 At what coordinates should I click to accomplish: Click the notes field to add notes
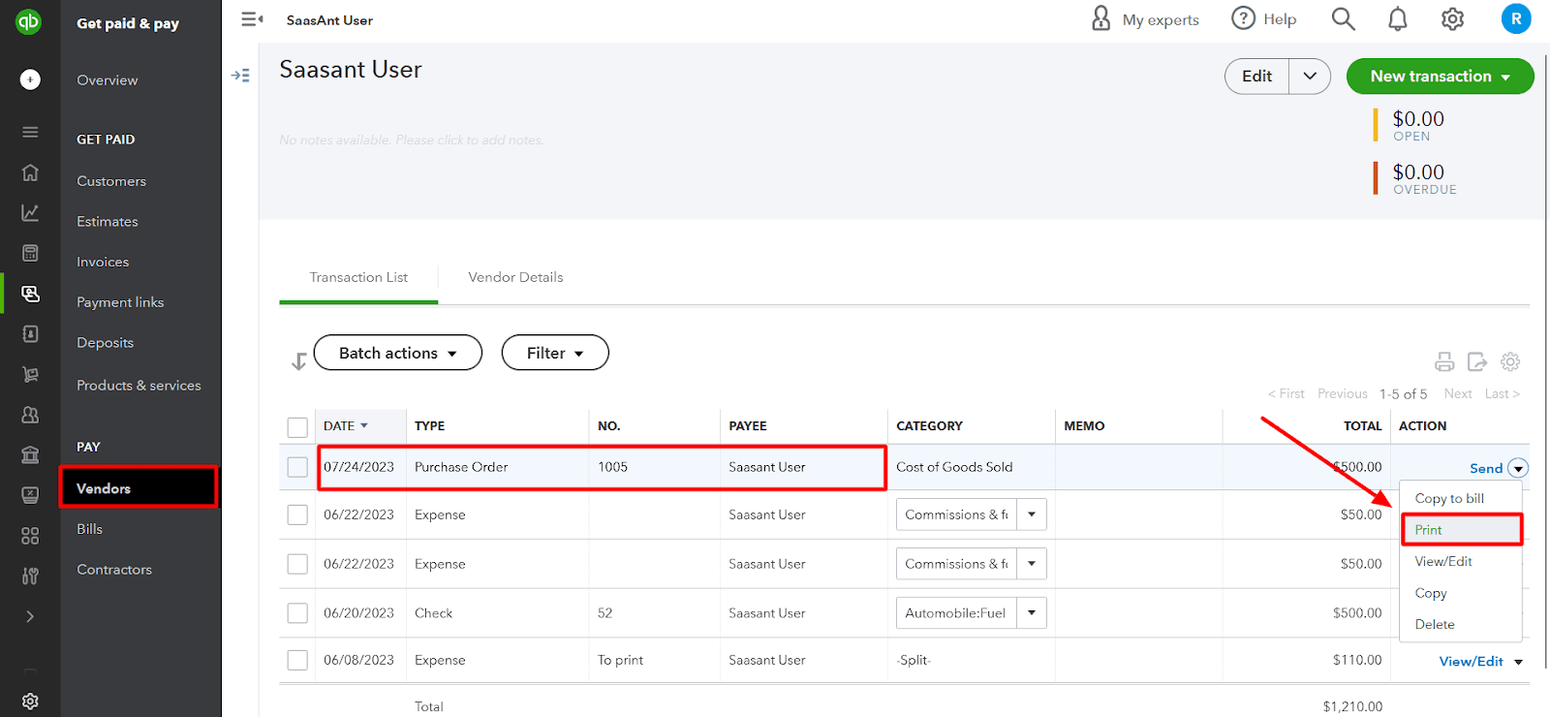pyautogui.click(x=412, y=140)
